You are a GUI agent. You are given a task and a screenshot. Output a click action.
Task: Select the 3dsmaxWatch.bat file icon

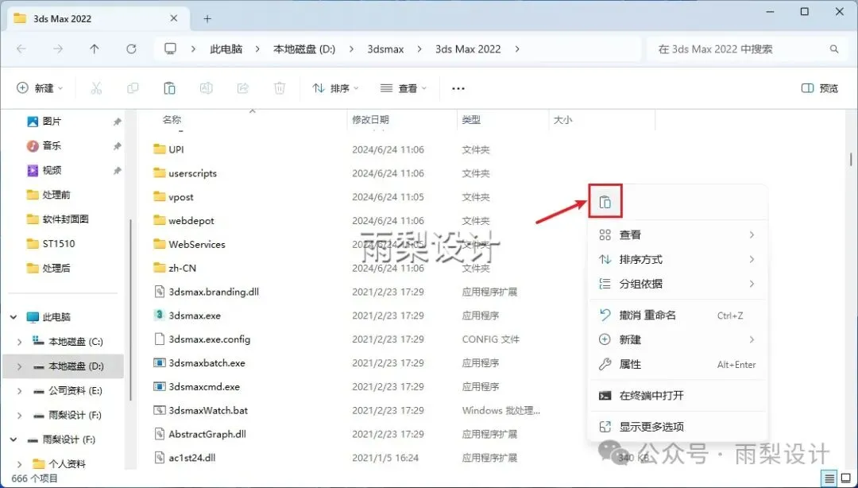[159, 410]
